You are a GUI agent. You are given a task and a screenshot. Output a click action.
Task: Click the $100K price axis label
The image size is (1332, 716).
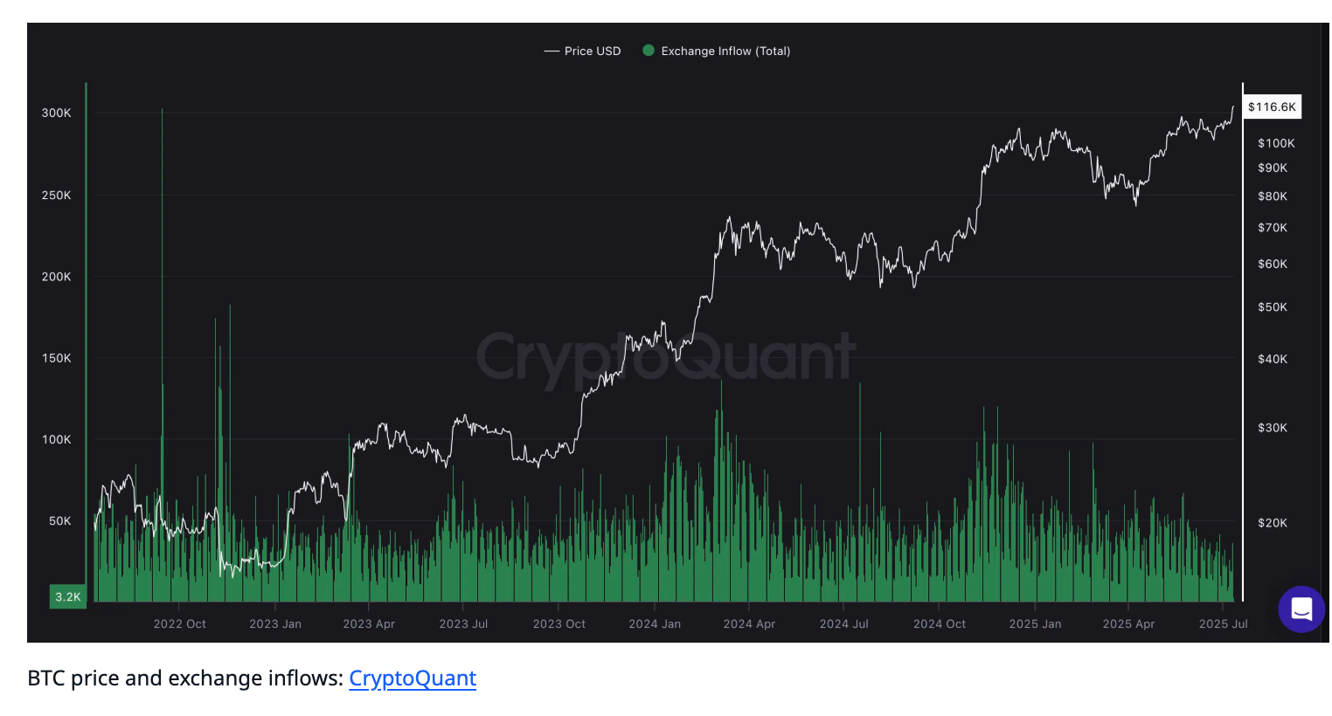tap(1276, 143)
